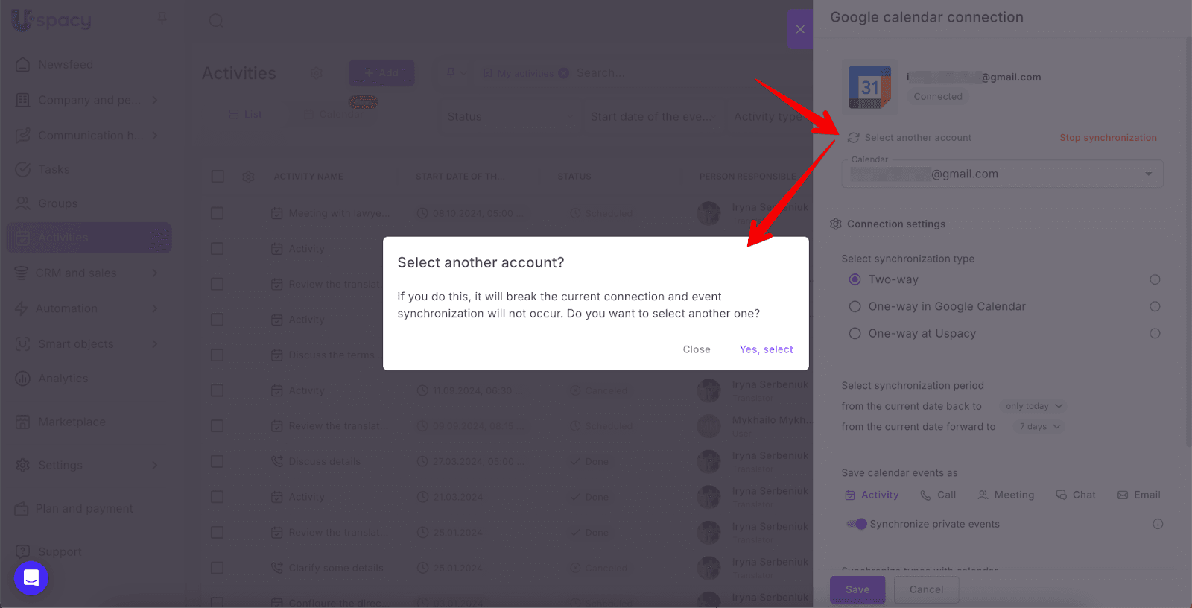Click the Google Calendar logo icon
The width and height of the screenshot is (1192, 608).
(x=869, y=87)
